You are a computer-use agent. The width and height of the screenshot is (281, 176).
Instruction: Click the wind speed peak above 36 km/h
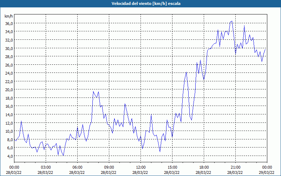click(x=232, y=21)
